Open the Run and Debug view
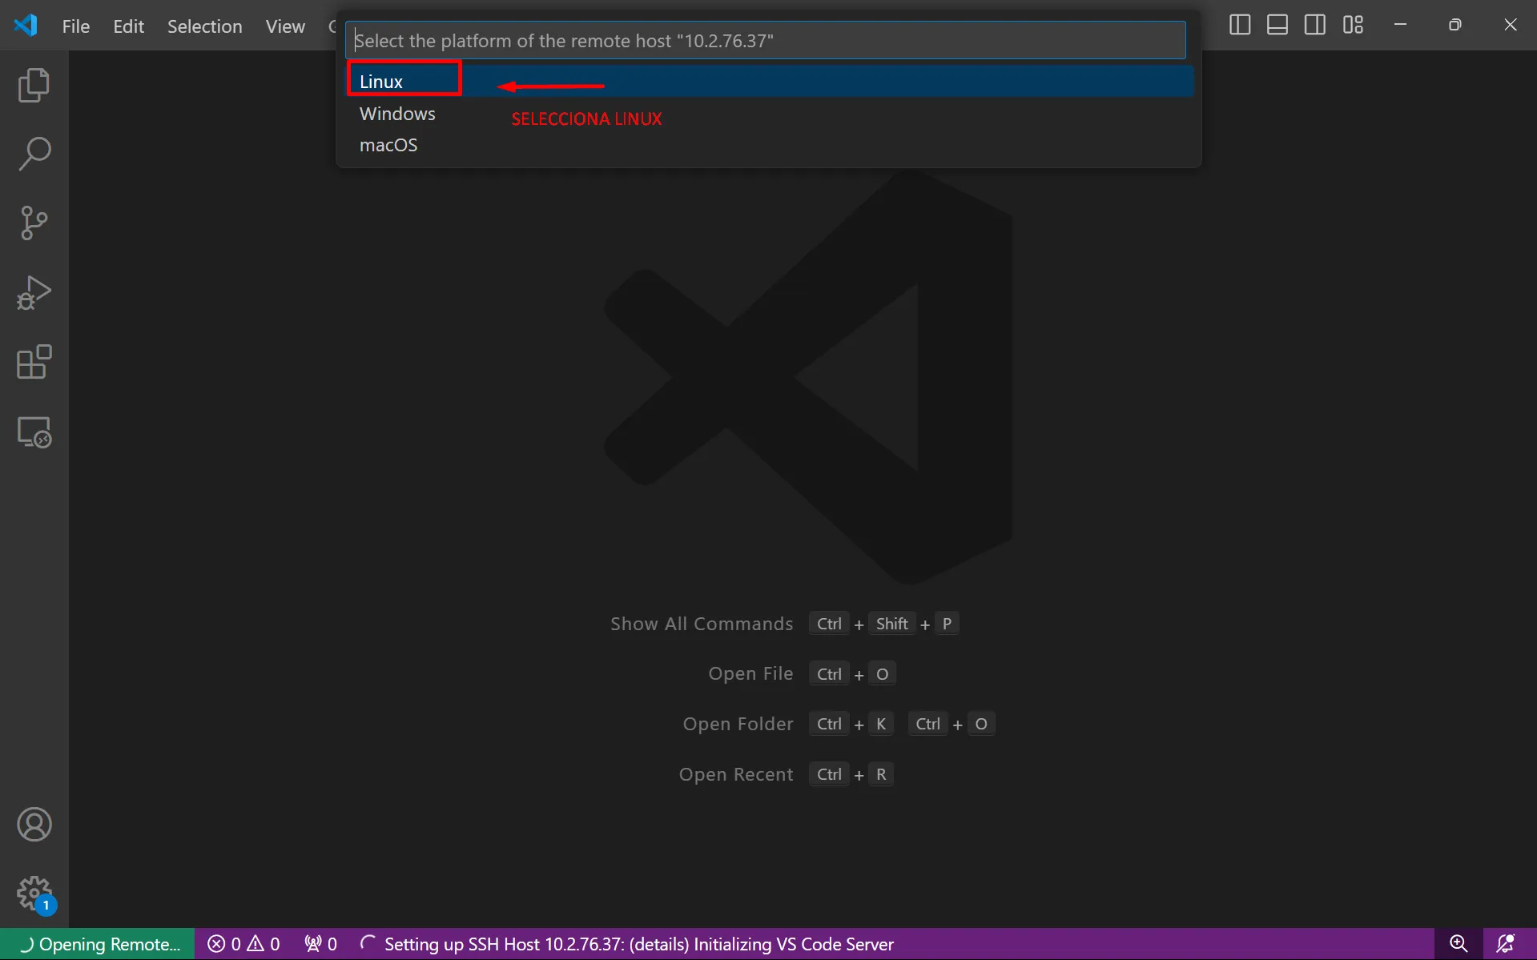Screen dimensions: 1537x960 [34, 293]
